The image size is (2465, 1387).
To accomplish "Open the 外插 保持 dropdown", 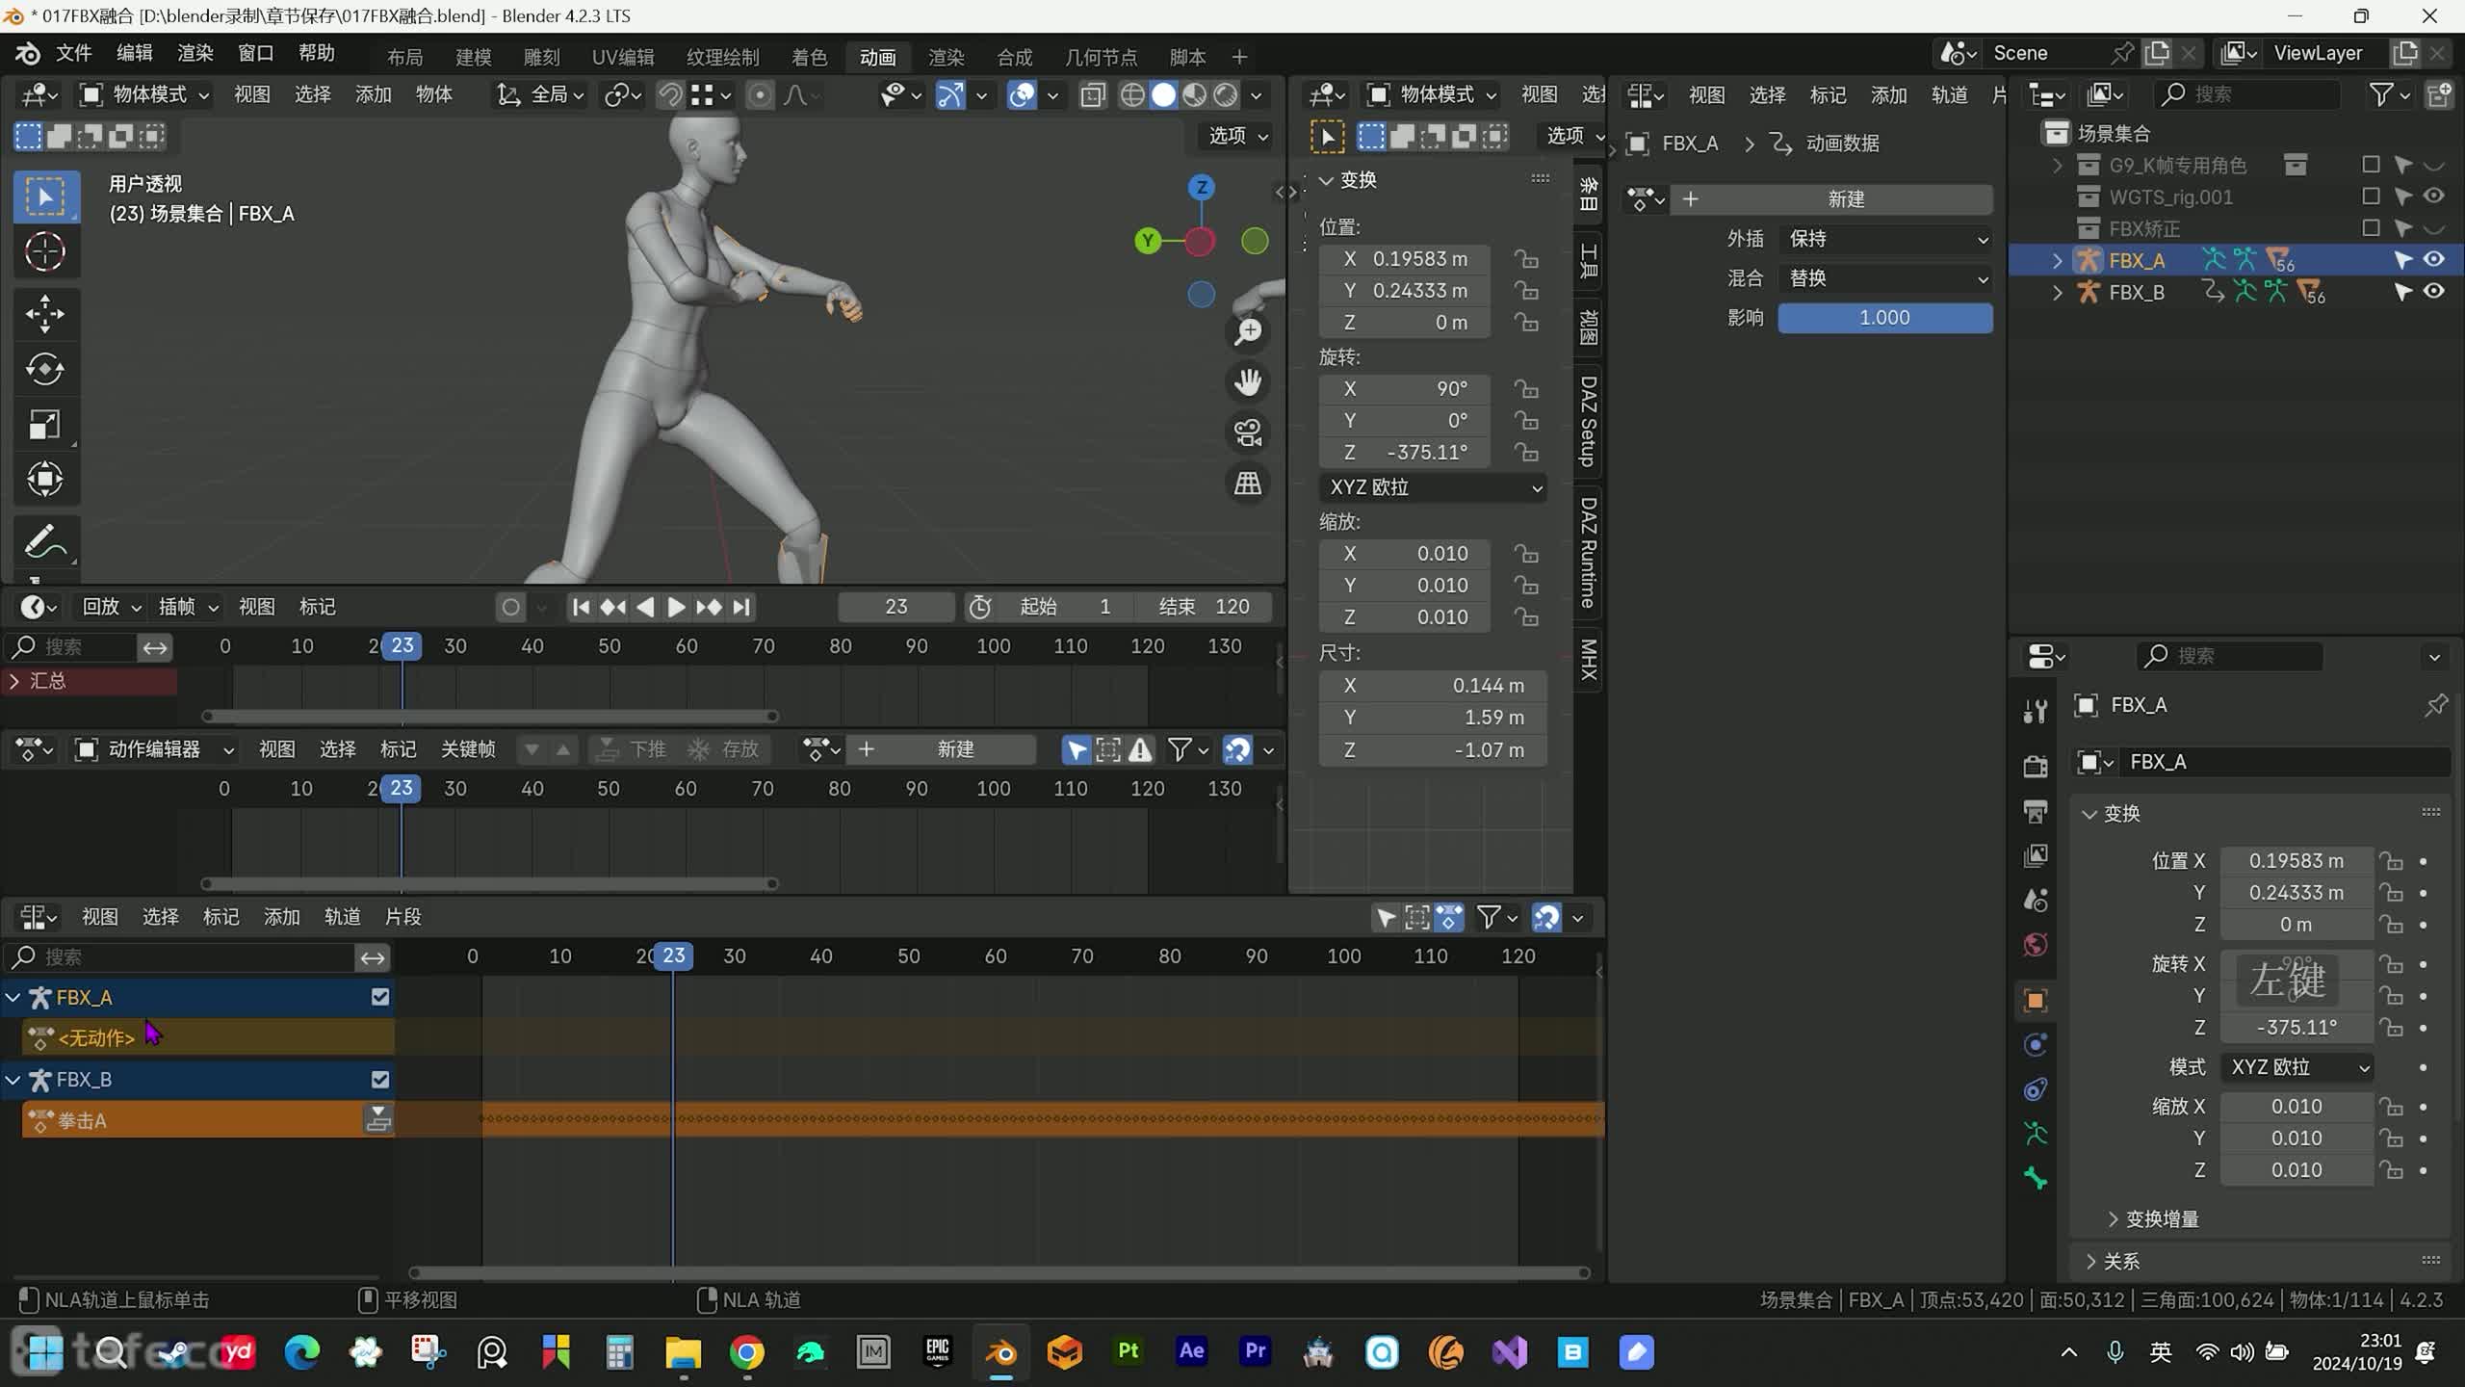I will coord(1885,239).
